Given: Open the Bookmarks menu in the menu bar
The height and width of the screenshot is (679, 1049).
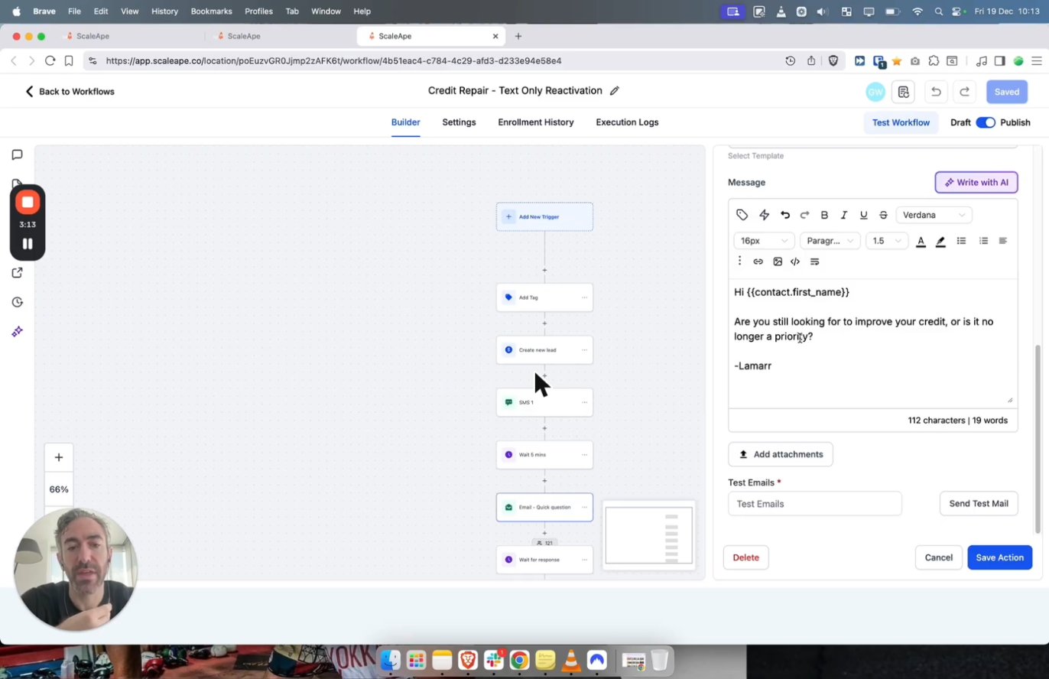Looking at the screenshot, I should coord(211,11).
